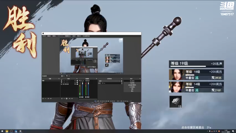Open the 帮助(H) menu in OBS
Screen dimensions: 236x133
(x=79, y=36)
